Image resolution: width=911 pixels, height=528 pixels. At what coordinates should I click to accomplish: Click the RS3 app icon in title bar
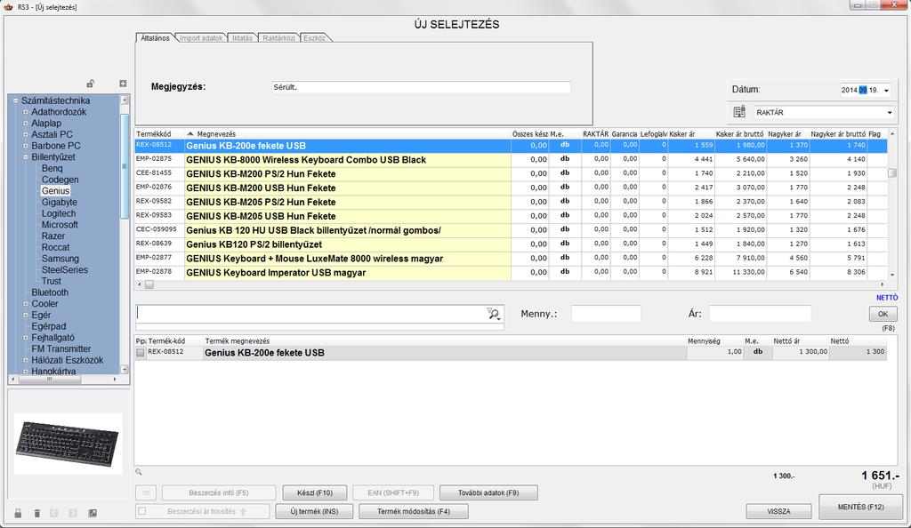[8, 6]
